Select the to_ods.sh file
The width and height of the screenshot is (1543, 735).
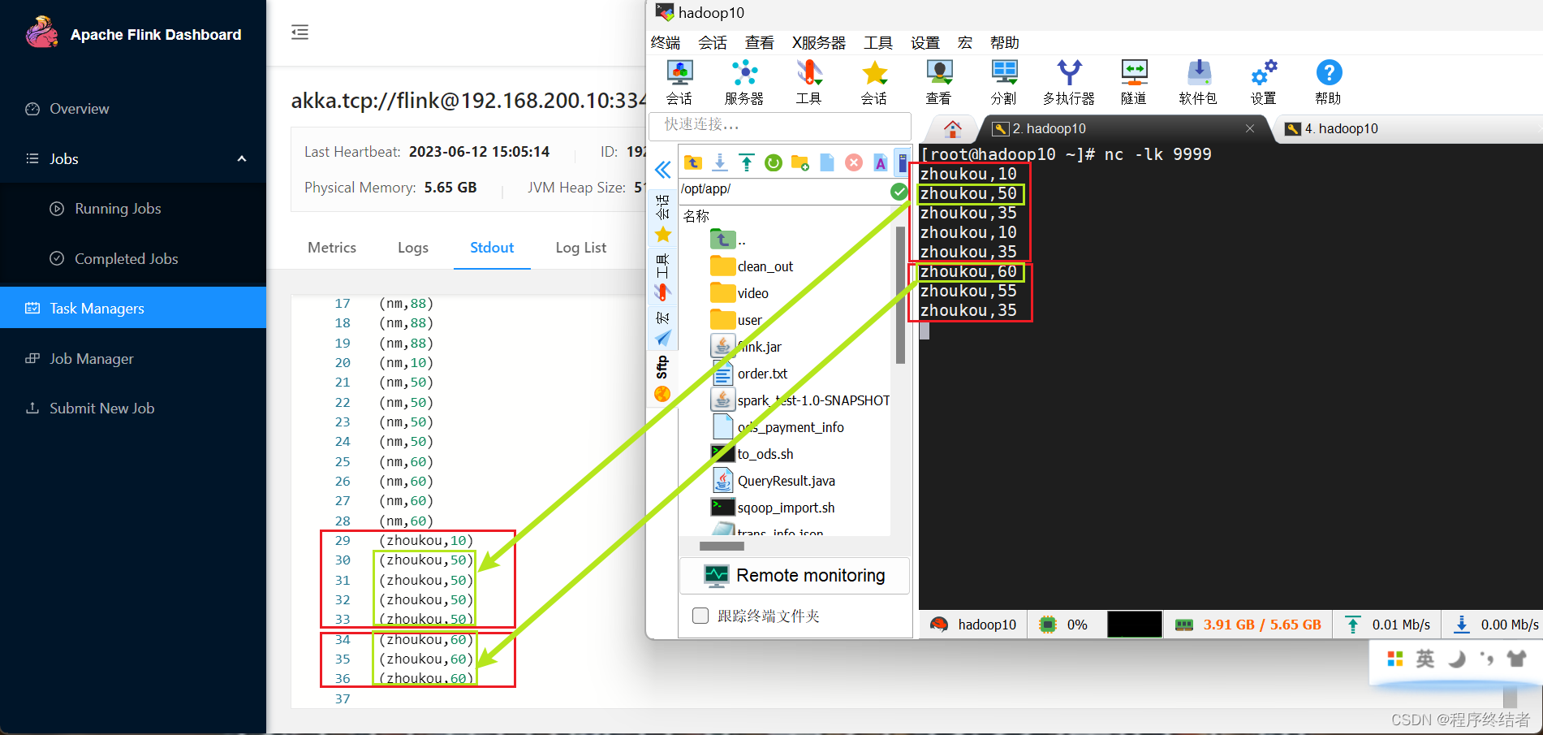[x=752, y=454]
